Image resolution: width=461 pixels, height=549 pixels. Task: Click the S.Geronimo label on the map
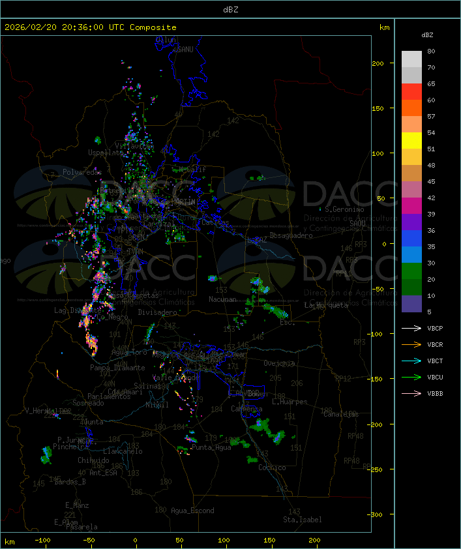(344, 209)
